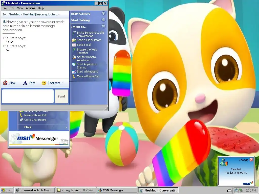
Task: Click the Start Whiteboard icon
Action: coord(74,71)
